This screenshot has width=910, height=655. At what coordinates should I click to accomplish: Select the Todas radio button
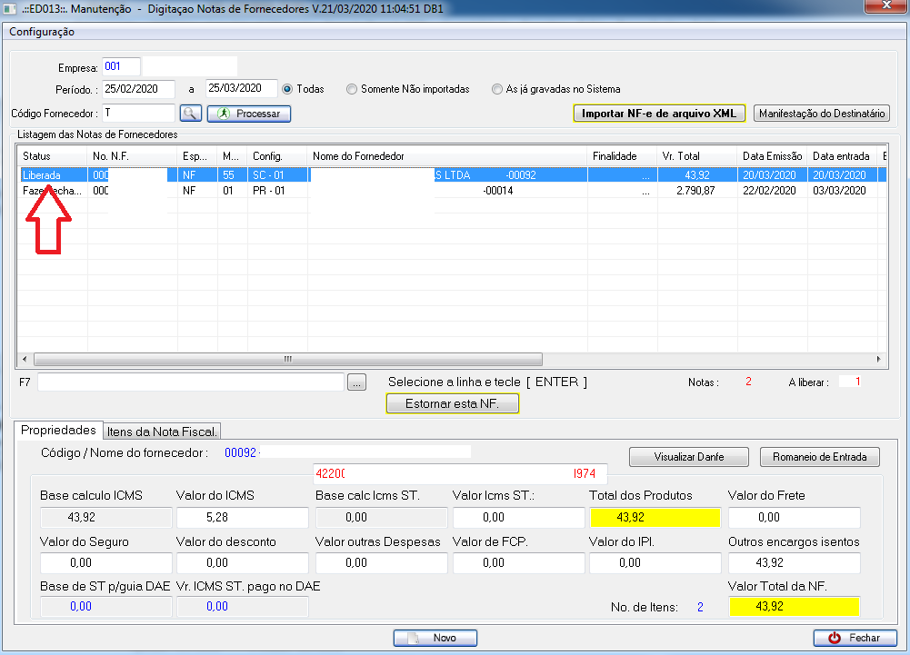(x=287, y=89)
